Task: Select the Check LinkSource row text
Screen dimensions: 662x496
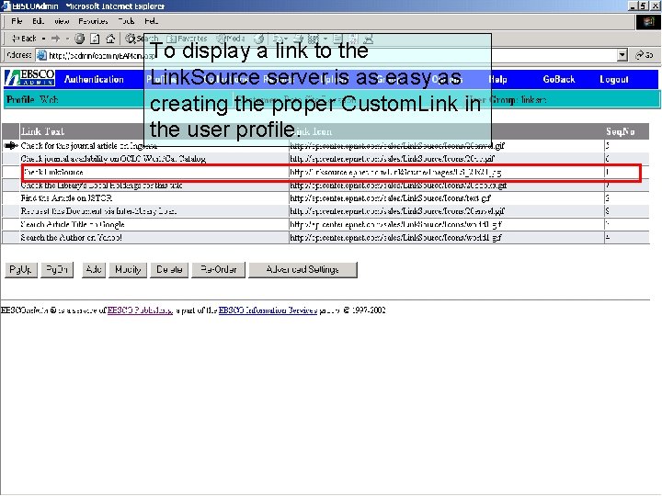Action: (53, 172)
